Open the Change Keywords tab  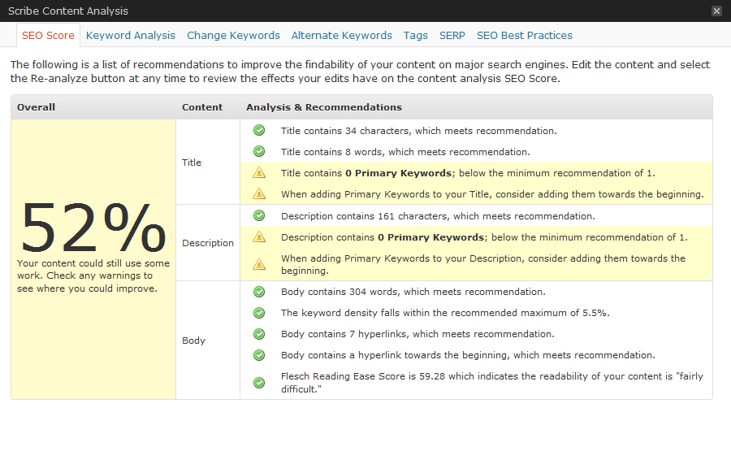(234, 36)
